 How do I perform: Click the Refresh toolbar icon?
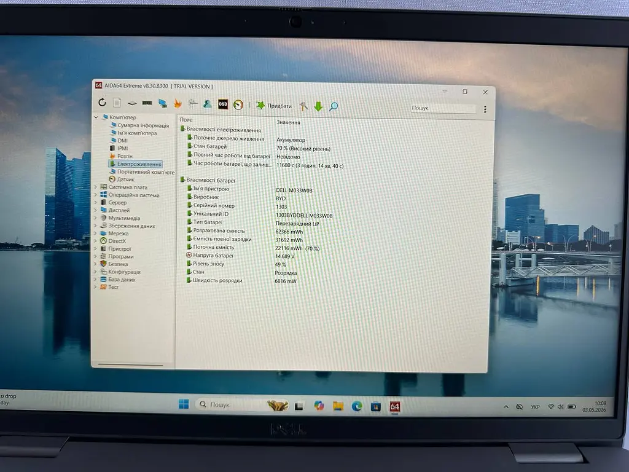(x=103, y=103)
